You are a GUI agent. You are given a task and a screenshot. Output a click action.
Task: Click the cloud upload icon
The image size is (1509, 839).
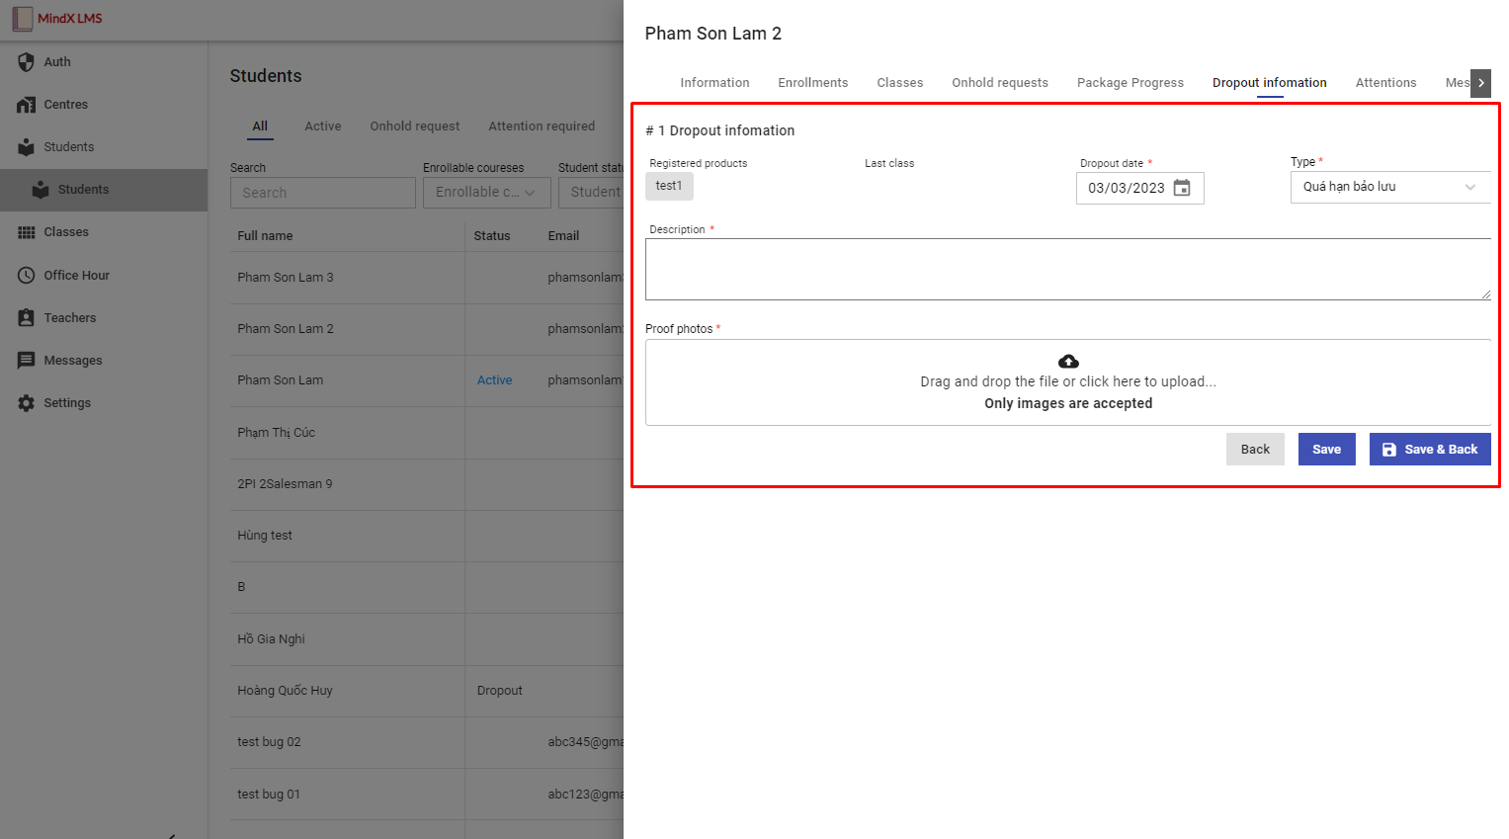pyautogui.click(x=1068, y=362)
